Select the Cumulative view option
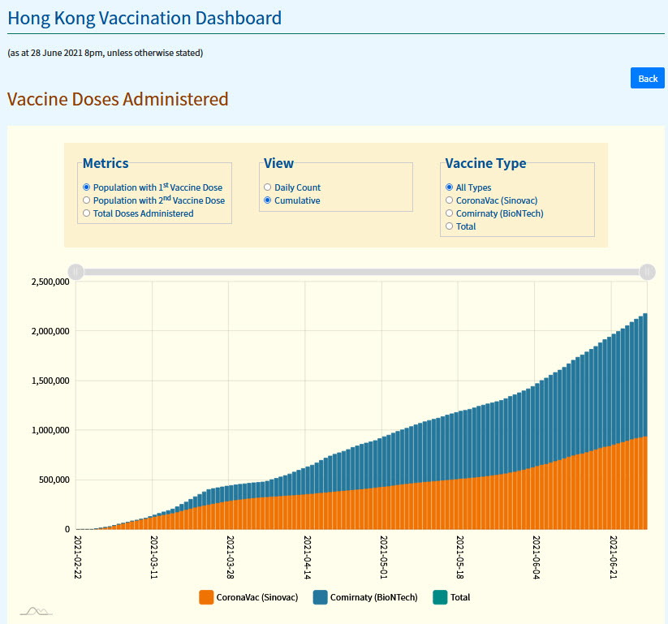Image resolution: width=668 pixels, height=624 pixels. (268, 200)
